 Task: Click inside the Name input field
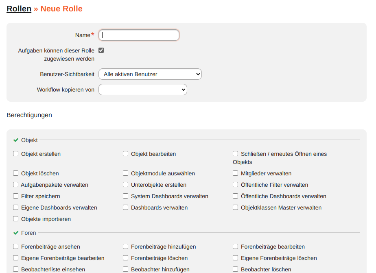pos(138,35)
